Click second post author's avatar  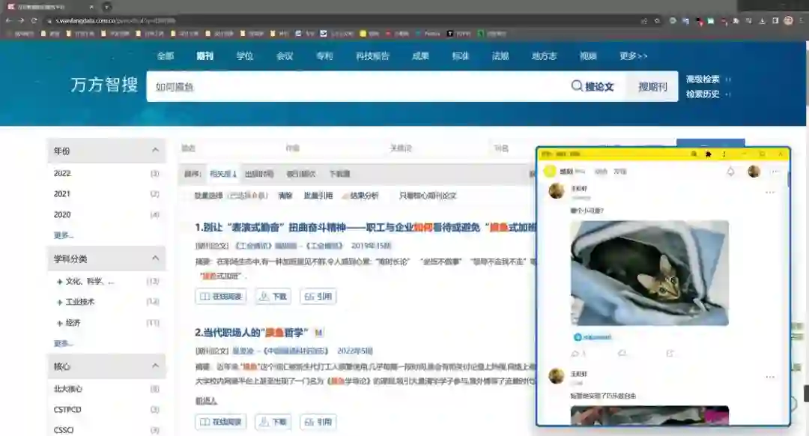556,375
